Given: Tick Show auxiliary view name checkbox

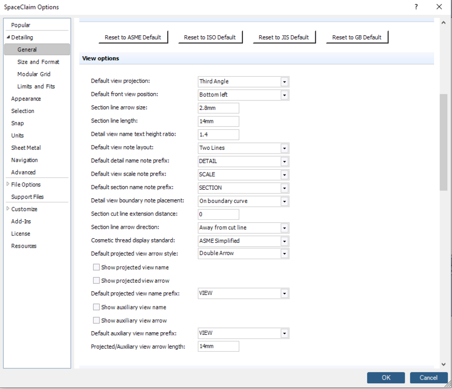Looking at the screenshot, I should (96, 307).
